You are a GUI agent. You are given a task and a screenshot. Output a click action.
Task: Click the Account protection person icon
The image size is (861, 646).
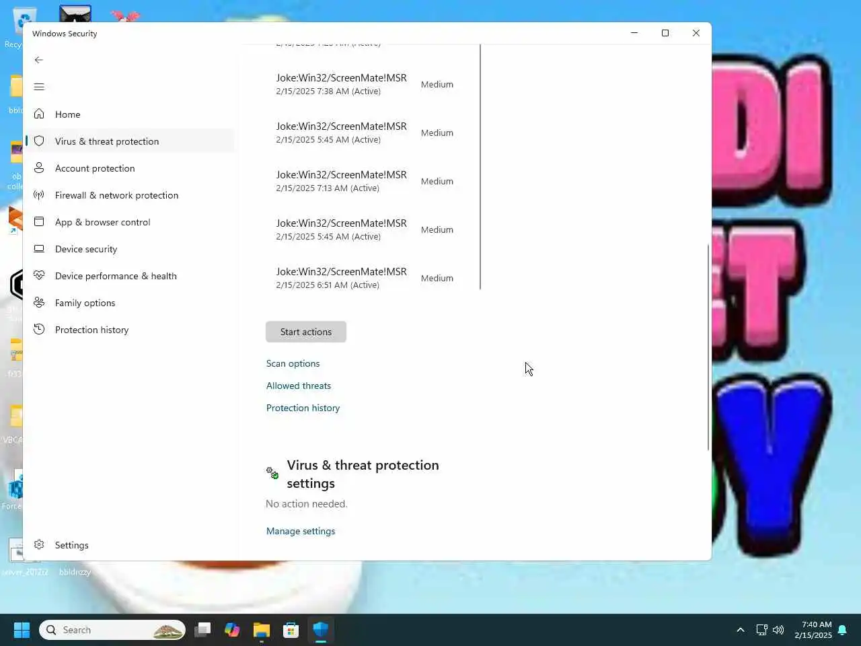click(x=39, y=168)
